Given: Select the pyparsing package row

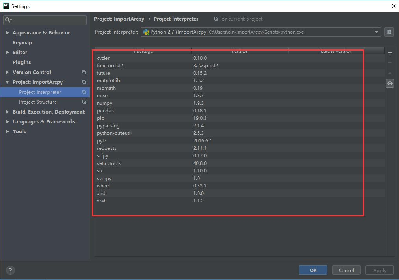Looking at the screenshot, I should click(x=240, y=126).
